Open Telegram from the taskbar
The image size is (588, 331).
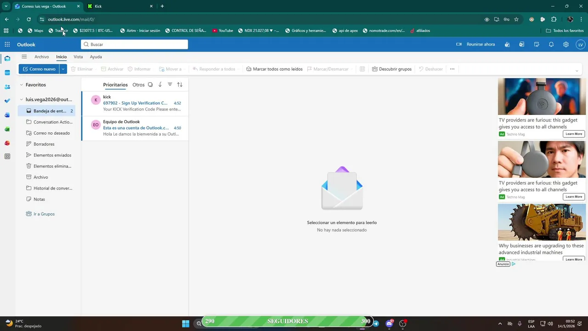coord(376,323)
